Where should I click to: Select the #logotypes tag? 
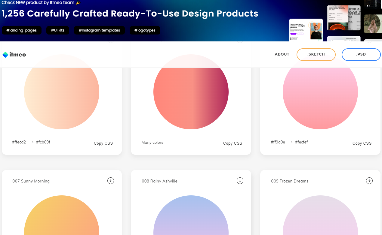coord(145,30)
